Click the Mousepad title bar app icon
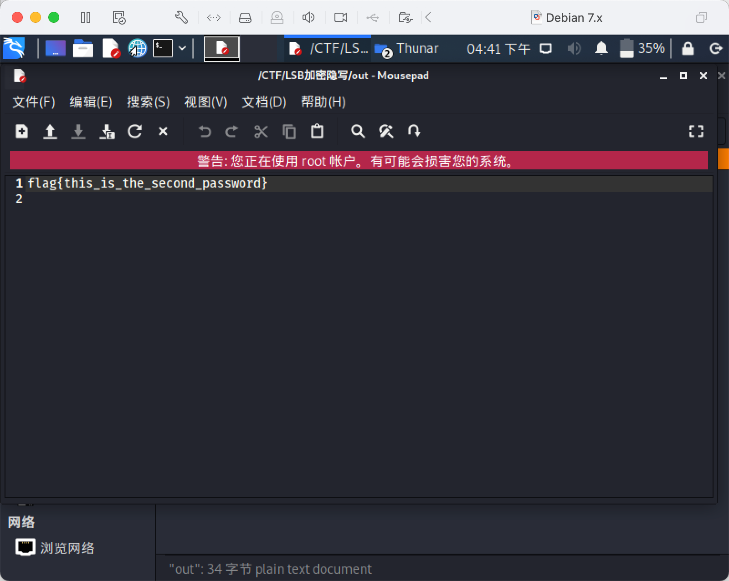Screen dimensions: 729x581 20,76
